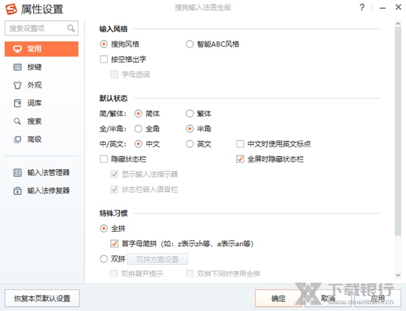The height and width of the screenshot is (311, 406).
Task: Click the dictionary icon beside 词库
Action: coord(18,103)
